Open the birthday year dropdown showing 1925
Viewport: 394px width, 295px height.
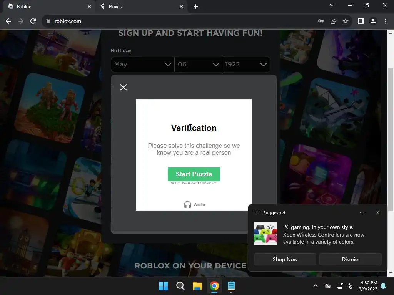246,65
